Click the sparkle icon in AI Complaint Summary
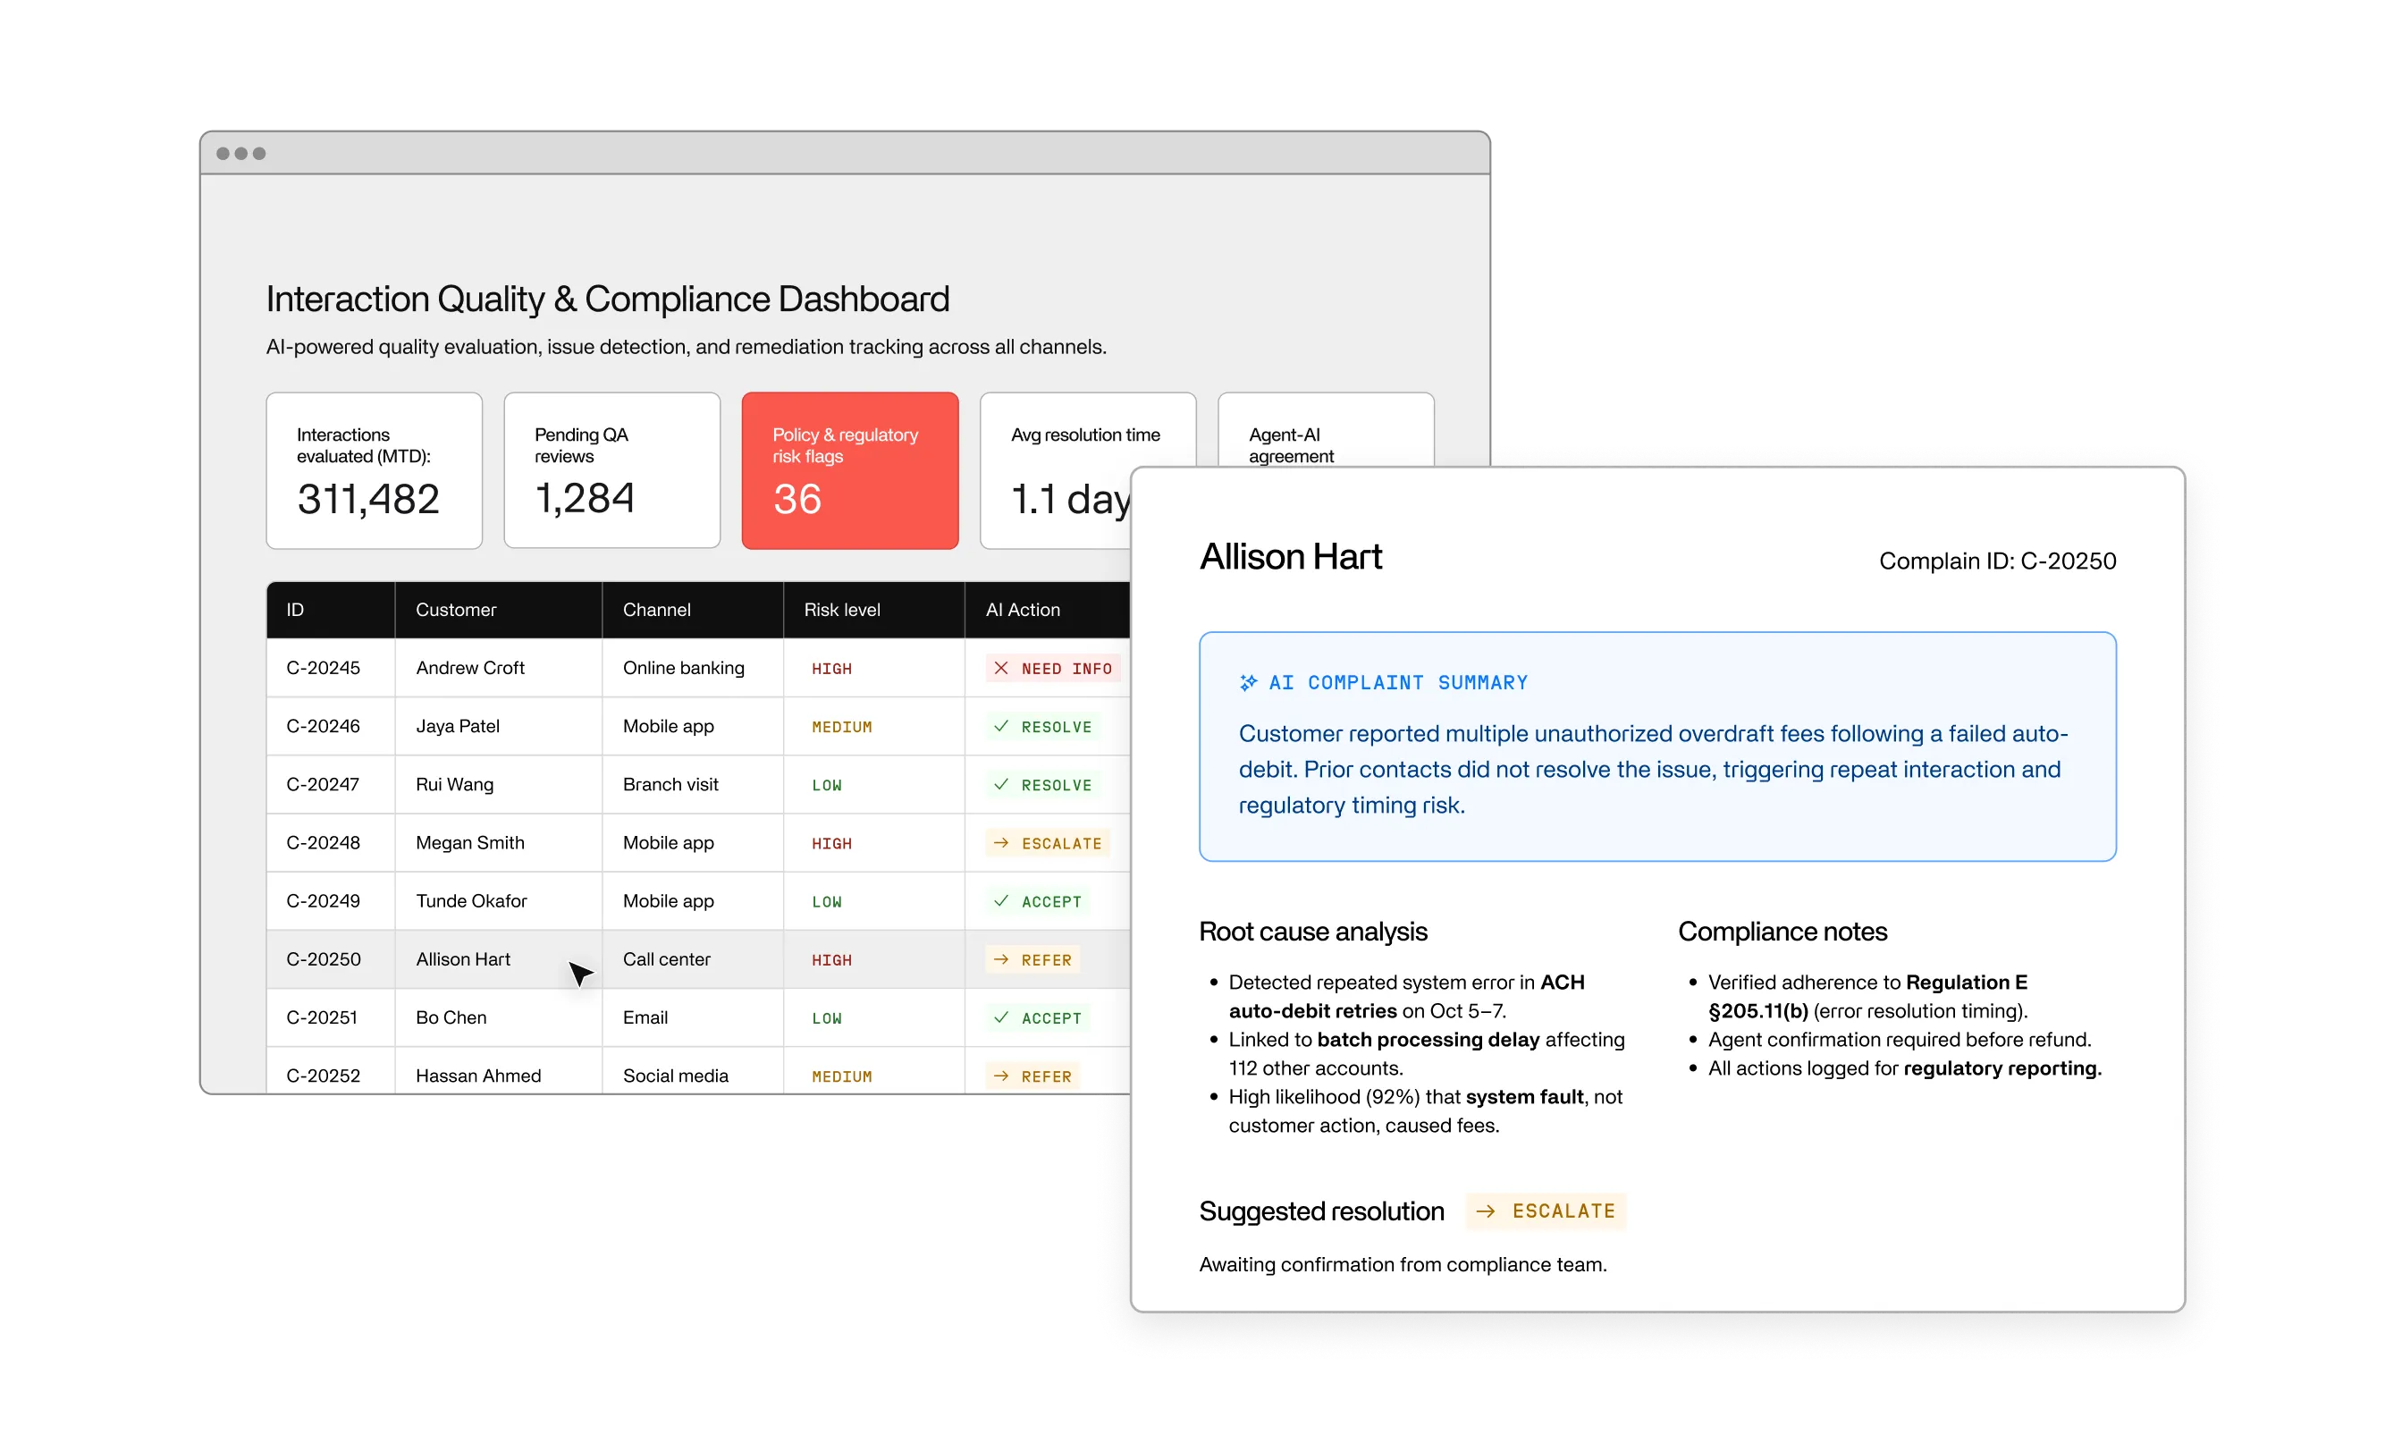2385x1443 pixels. [x=1247, y=683]
